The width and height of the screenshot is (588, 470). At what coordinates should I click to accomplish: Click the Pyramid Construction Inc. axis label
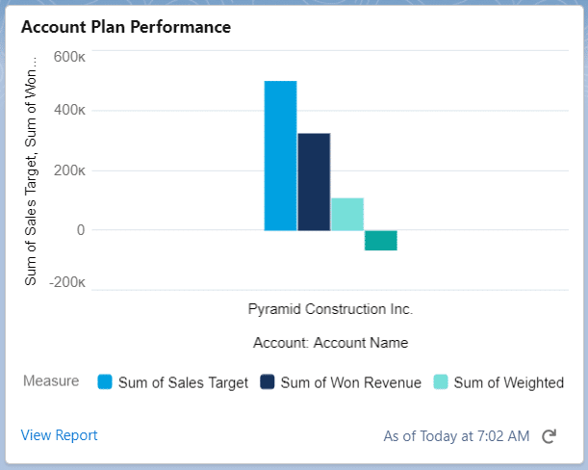(330, 309)
